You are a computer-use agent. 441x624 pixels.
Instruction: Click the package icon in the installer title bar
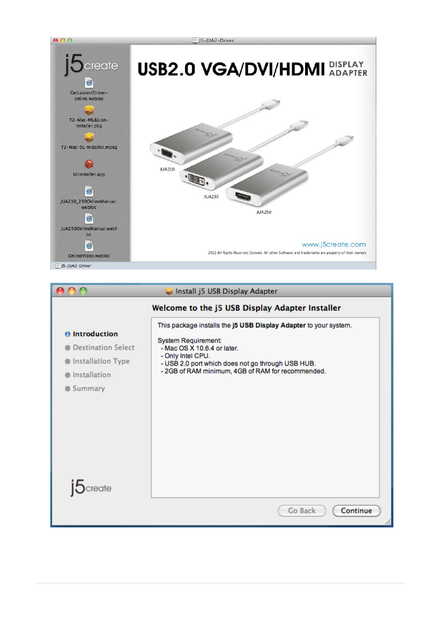169,291
